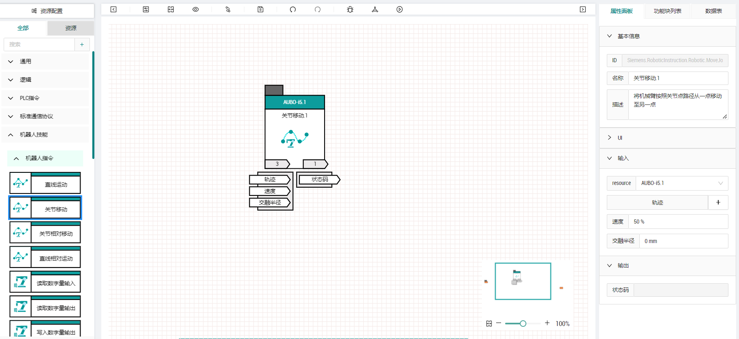
Task: Click the gray tab above the AUBO-i5.1 block
Action: [274, 90]
